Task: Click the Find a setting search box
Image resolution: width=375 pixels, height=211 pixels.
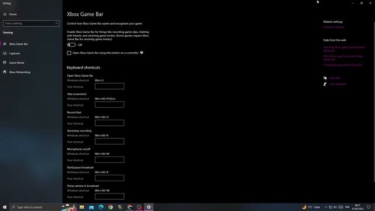Action: coord(31,23)
